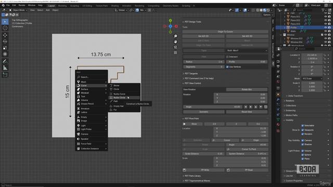Click the Origin To Cursor button

click(x=225, y=32)
